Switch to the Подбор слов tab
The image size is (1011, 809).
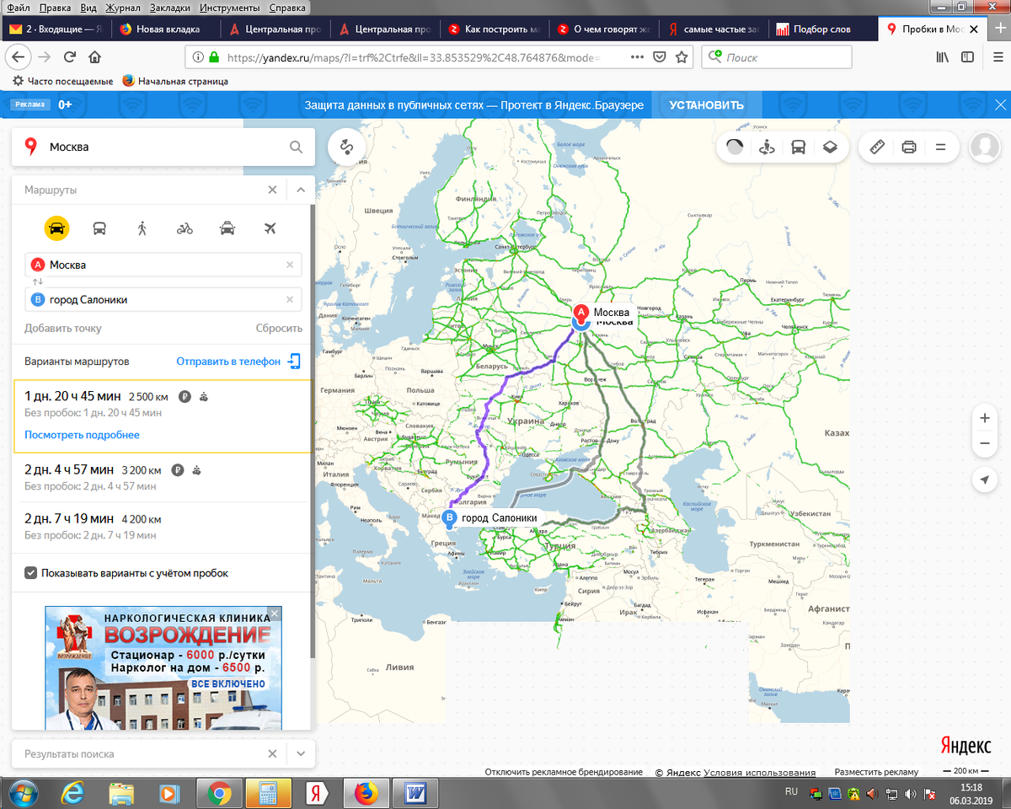point(821,29)
